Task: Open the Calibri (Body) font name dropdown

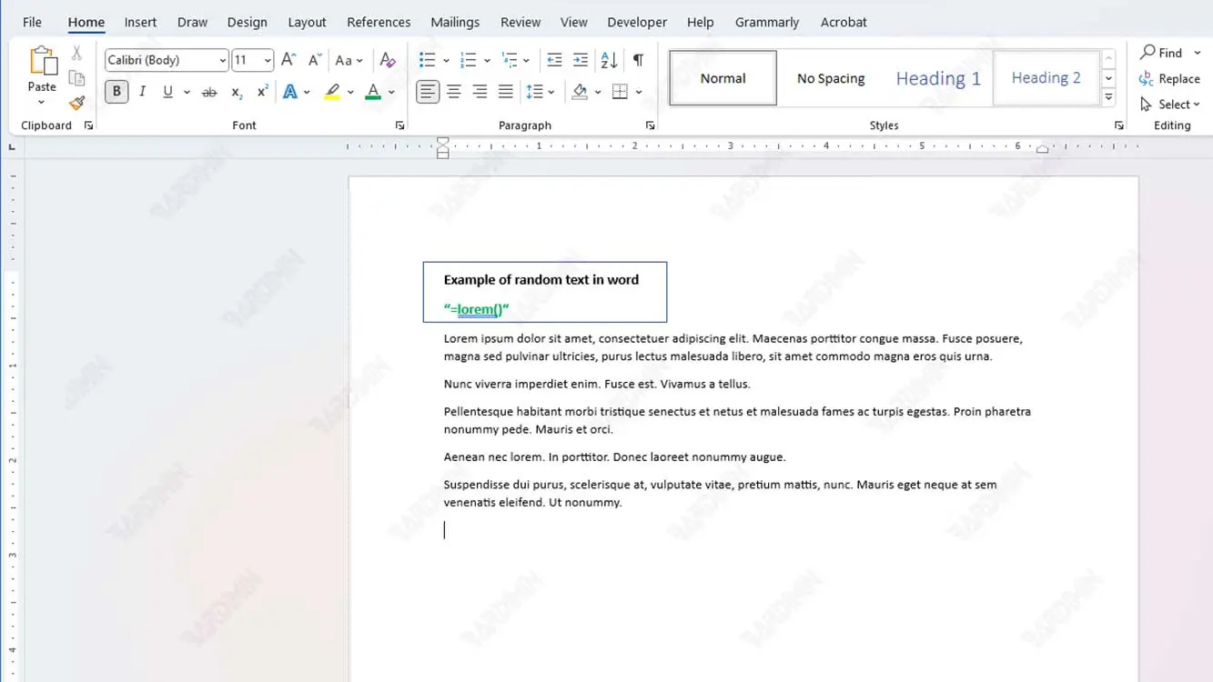Action: (x=222, y=61)
